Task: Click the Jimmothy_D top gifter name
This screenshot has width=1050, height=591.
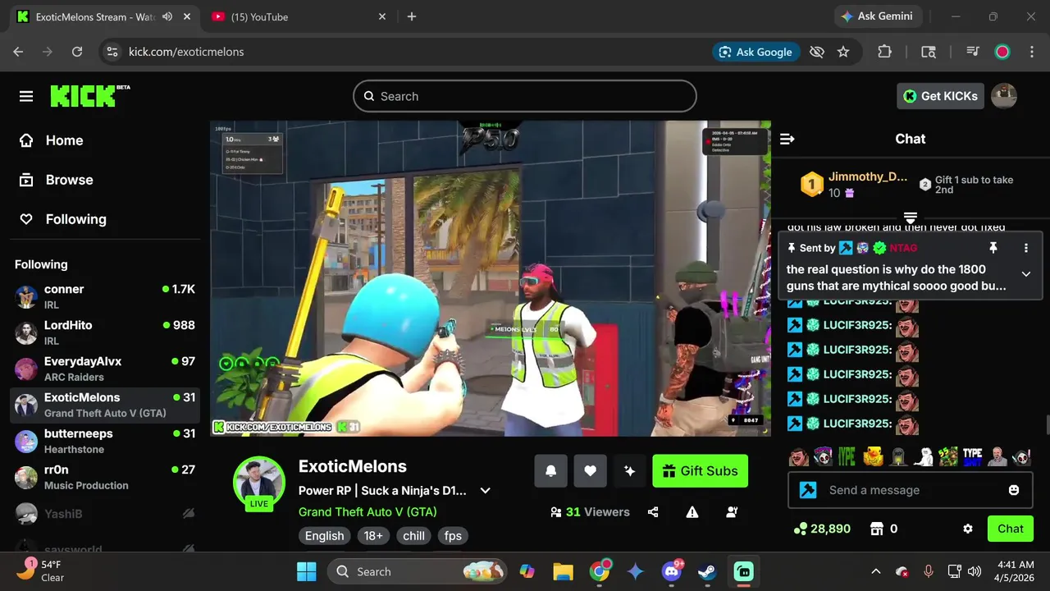Action: [868, 176]
